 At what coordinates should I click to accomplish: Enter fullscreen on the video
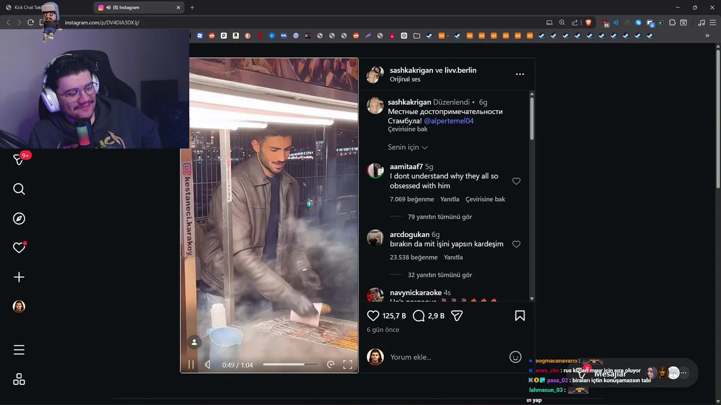(348, 364)
